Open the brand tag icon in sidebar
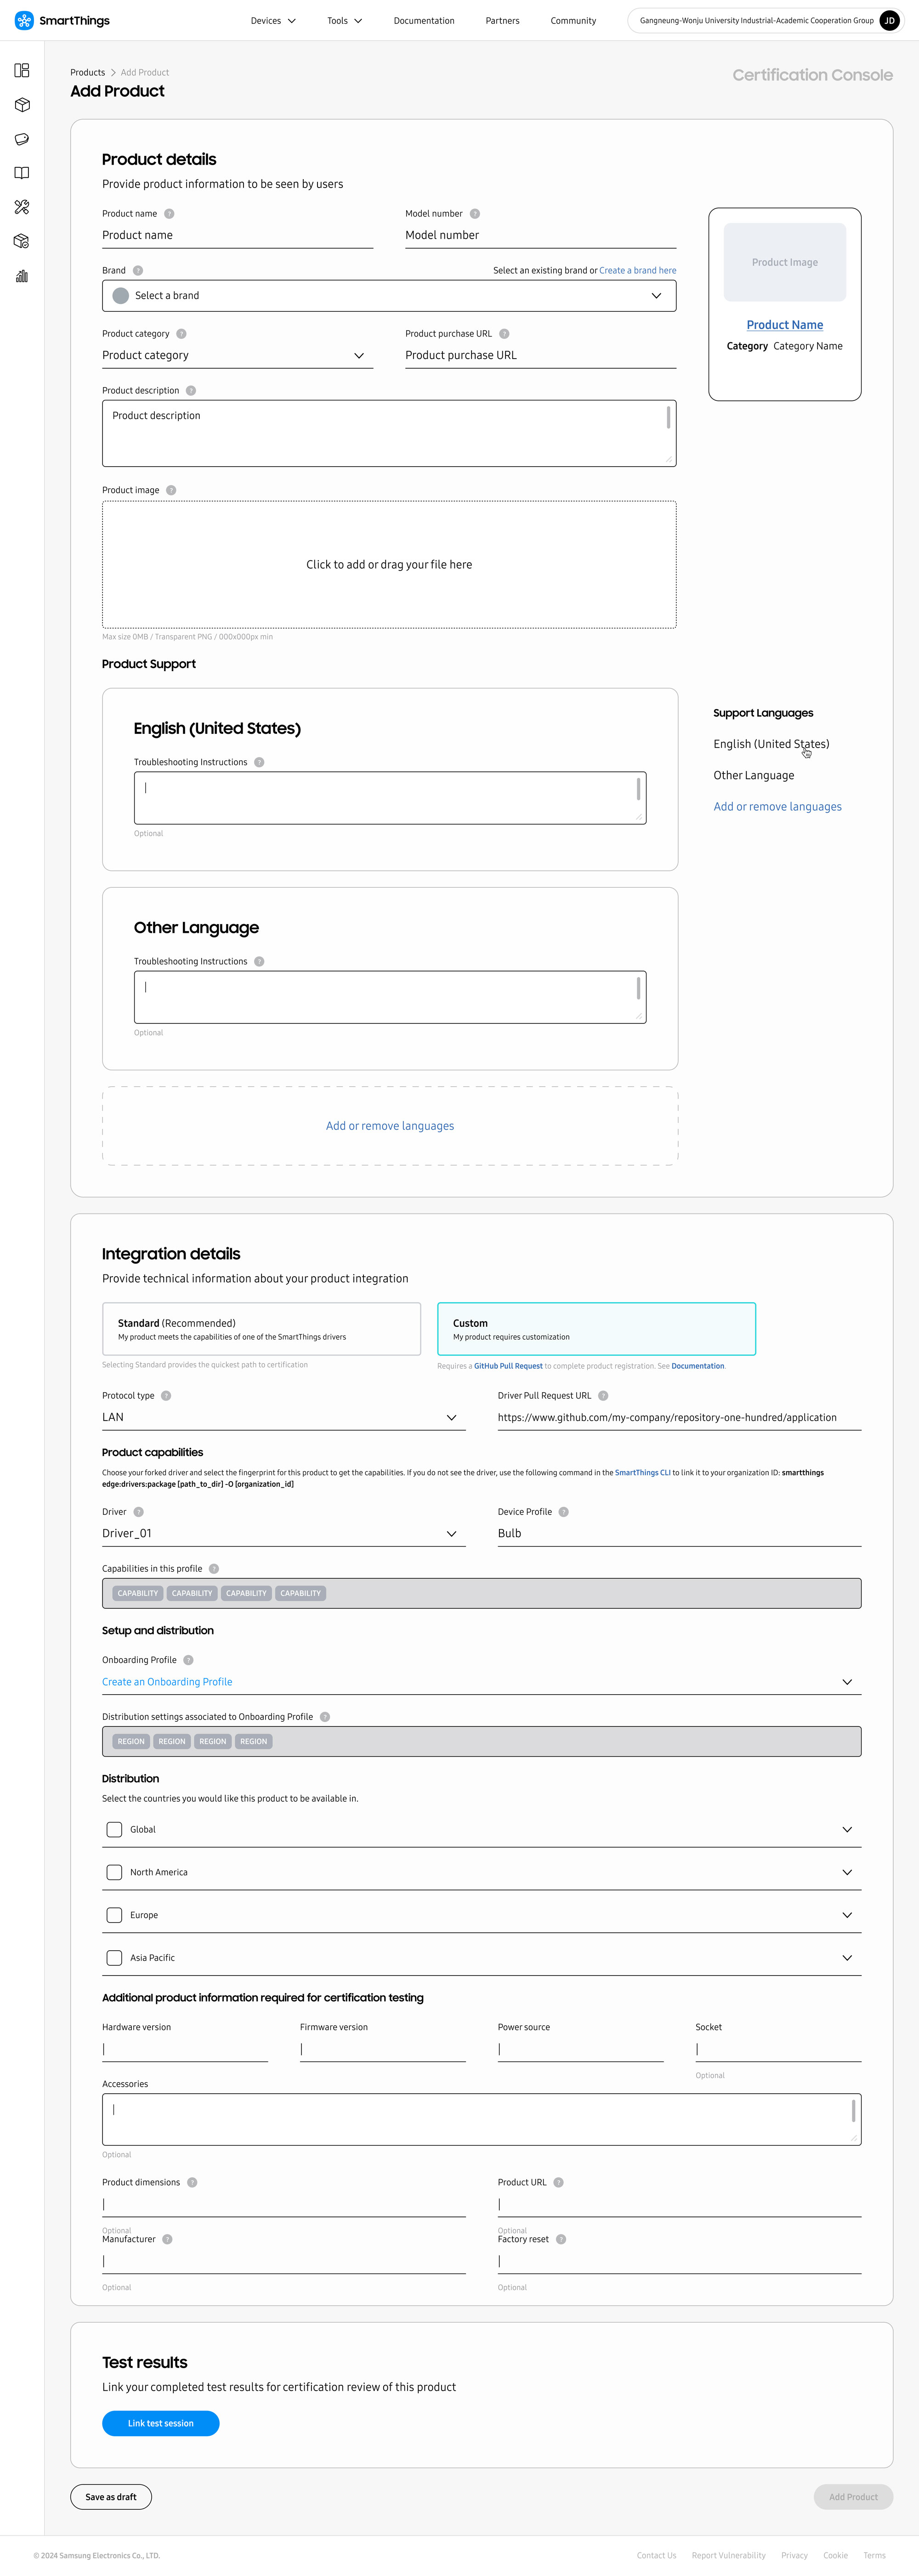This screenshot has height=2576, width=919. coord(22,139)
